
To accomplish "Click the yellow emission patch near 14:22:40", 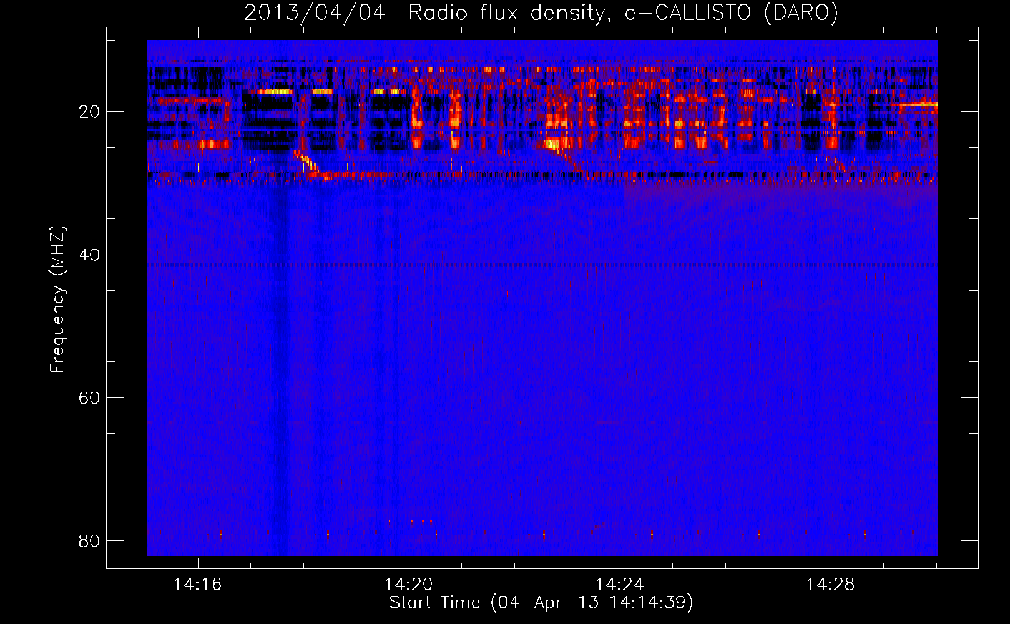I will [552, 145].
